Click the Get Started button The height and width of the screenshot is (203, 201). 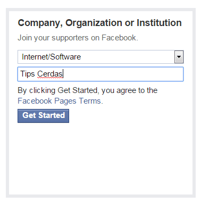pyautogui.click(x=43, y=116)
